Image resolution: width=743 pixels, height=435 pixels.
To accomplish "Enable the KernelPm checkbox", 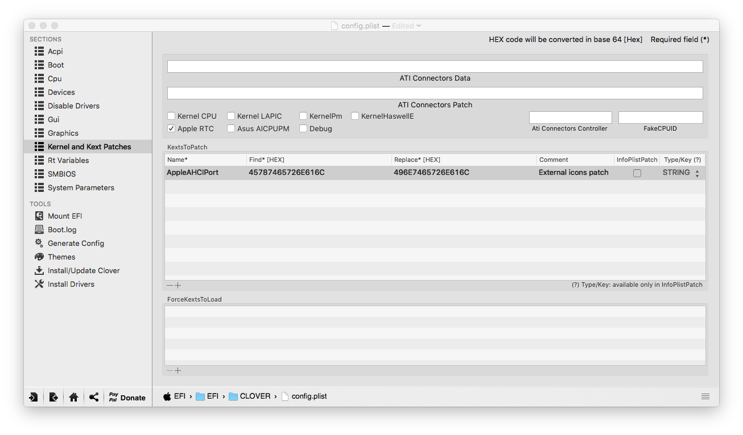I will click(303, 116).
